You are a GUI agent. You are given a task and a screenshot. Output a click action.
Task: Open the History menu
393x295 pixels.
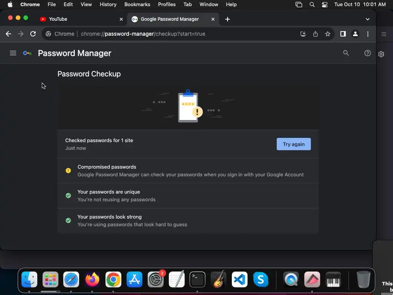[108, 4]
